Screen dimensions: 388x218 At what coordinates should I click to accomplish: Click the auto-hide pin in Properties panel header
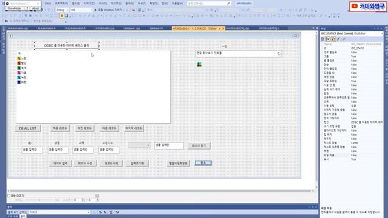click(x=378, y=28)
